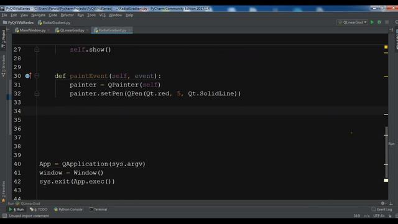398x224 pixels.
Task: Open the Edit menu
Action: 14,15
